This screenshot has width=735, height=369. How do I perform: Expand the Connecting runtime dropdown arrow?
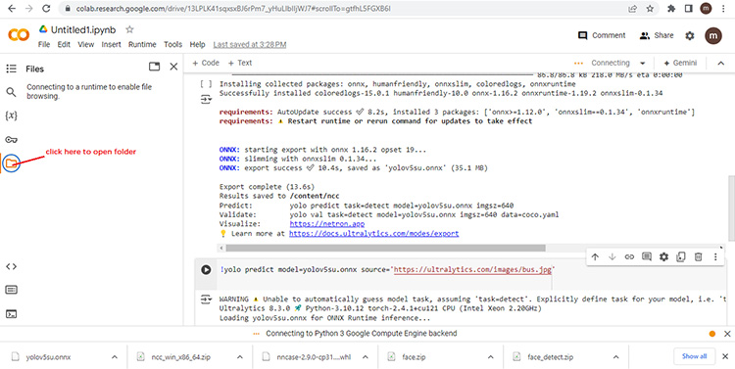643,64
